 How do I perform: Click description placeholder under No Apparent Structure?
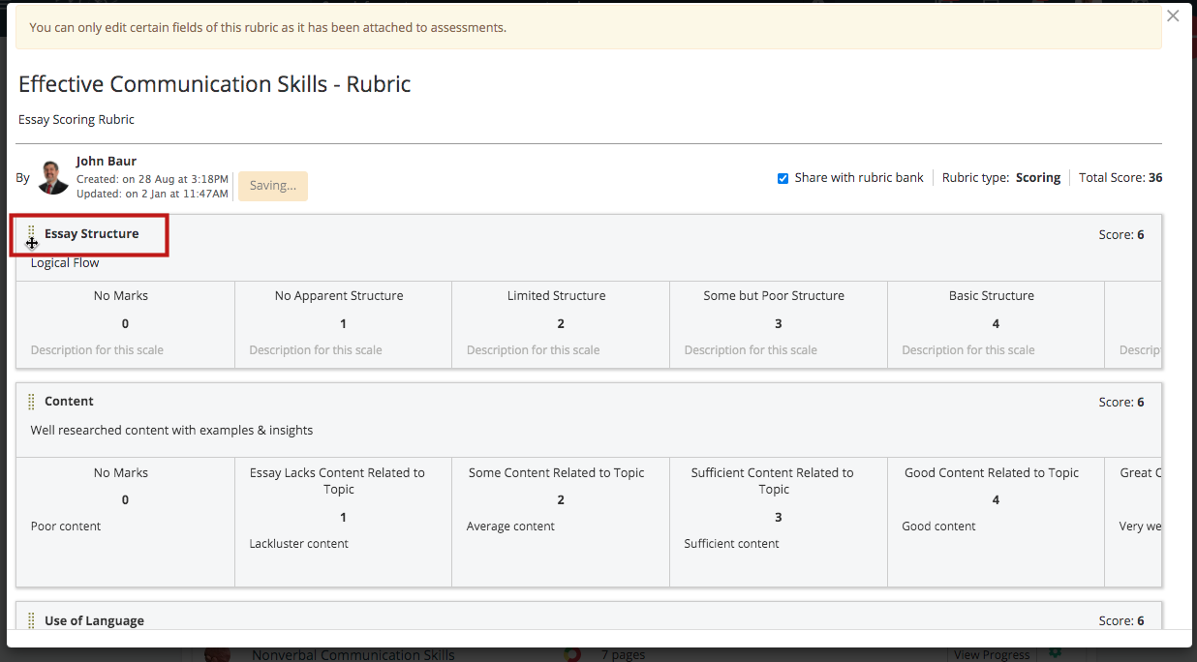(316, 350)
